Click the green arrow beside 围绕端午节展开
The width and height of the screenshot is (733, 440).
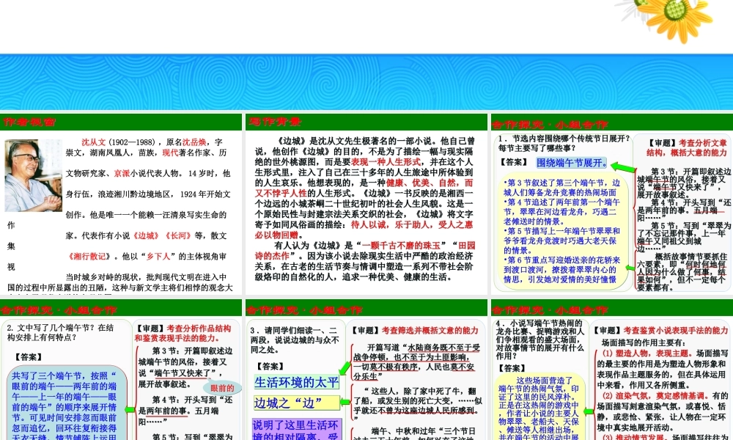pyautogui.click(x=622, y=166)
